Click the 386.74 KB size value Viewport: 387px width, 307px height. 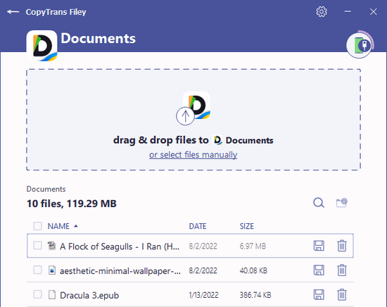[x=255, y=295]
